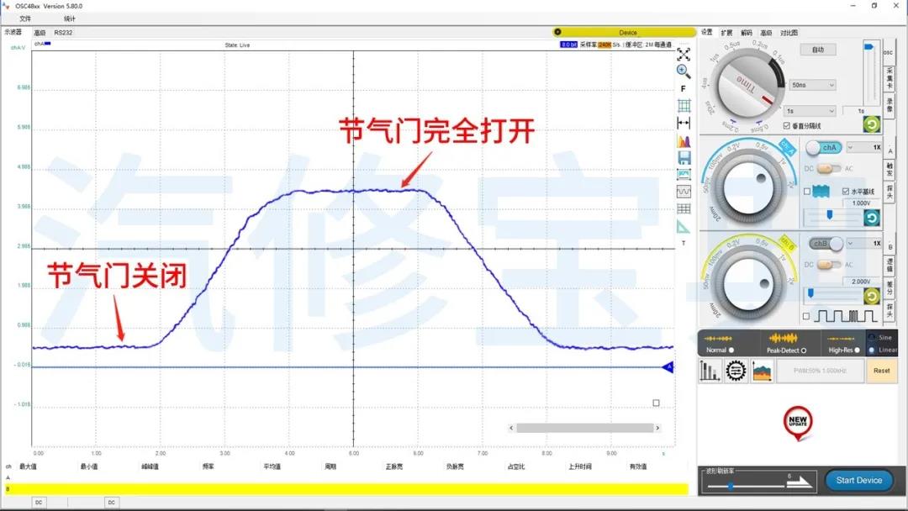Viewport: 908px width, 511px height.
Task: Switch to the RS232 tab
Action: click(x=63, y=33)
